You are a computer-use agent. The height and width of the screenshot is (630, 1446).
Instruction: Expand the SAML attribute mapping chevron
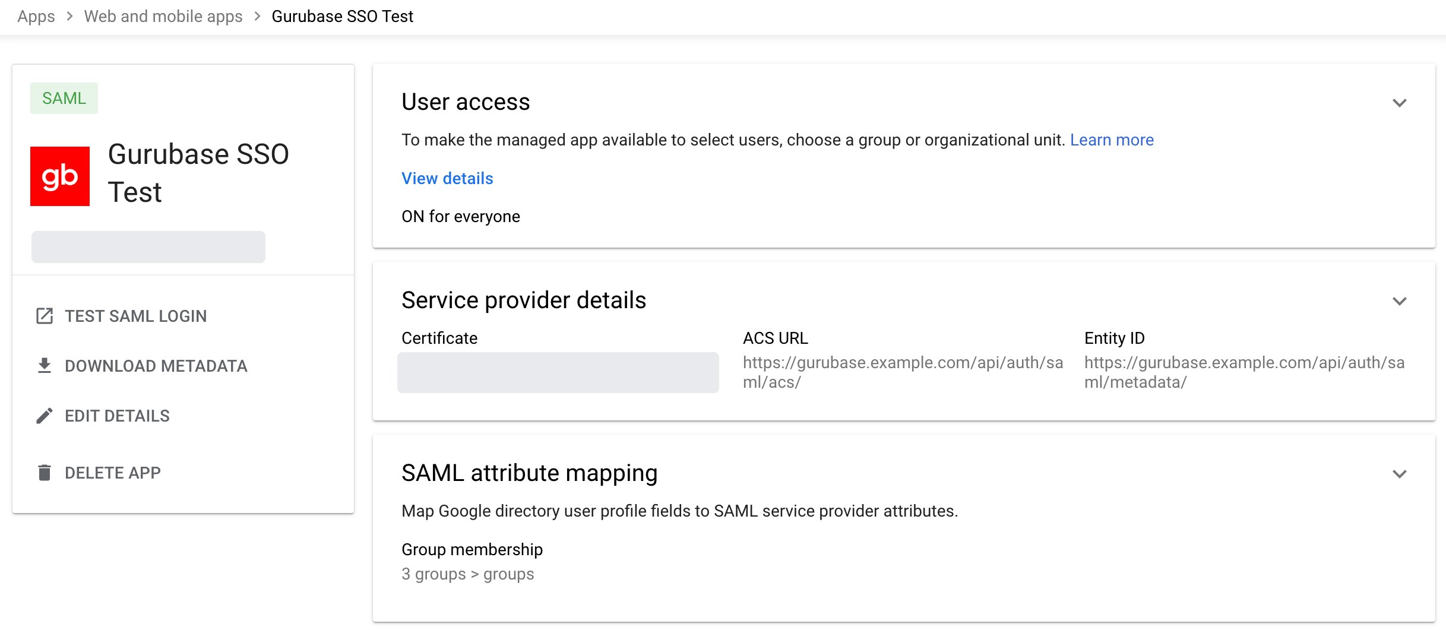coord(1400,474)
